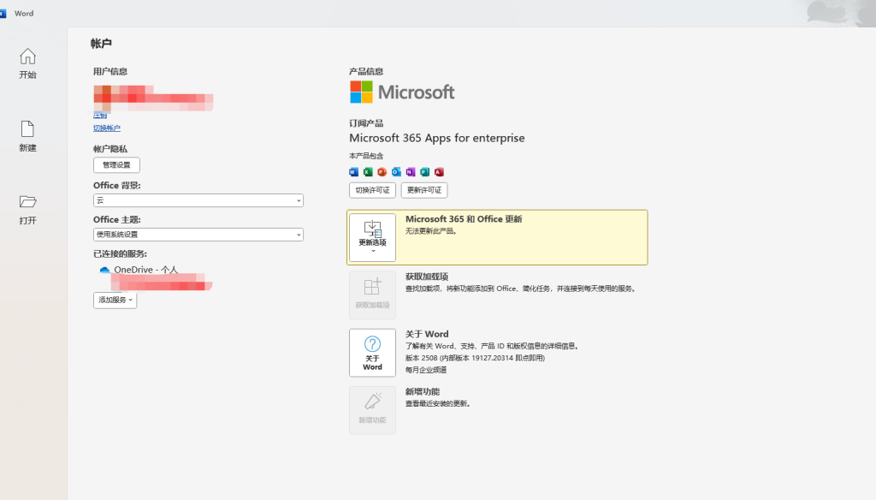Select the Publisher icon under 本产品包含
876x500 pixels.
click(x=425, y=171)
